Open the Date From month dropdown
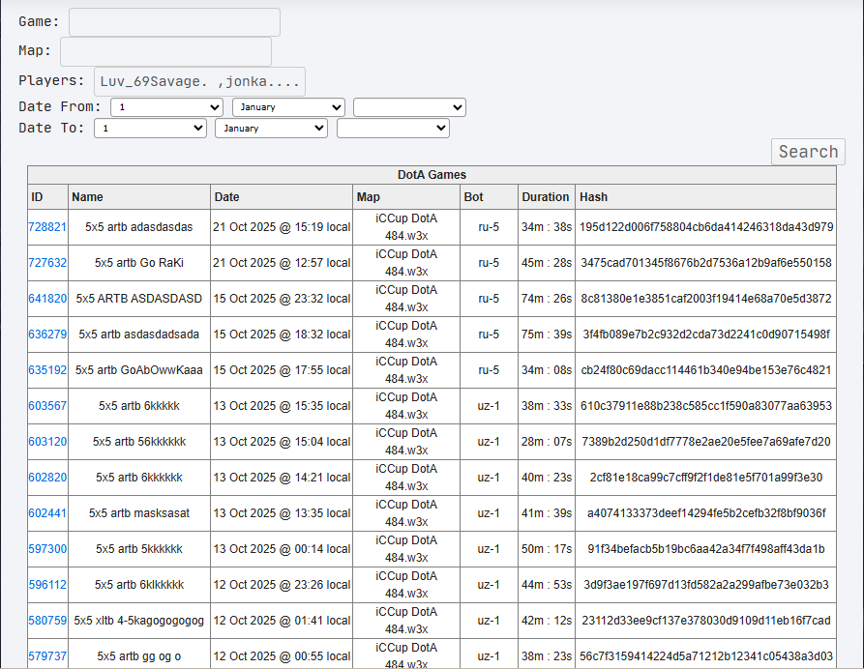The width and height of the screenshot is (864, 669). click(x=288, y=107)
